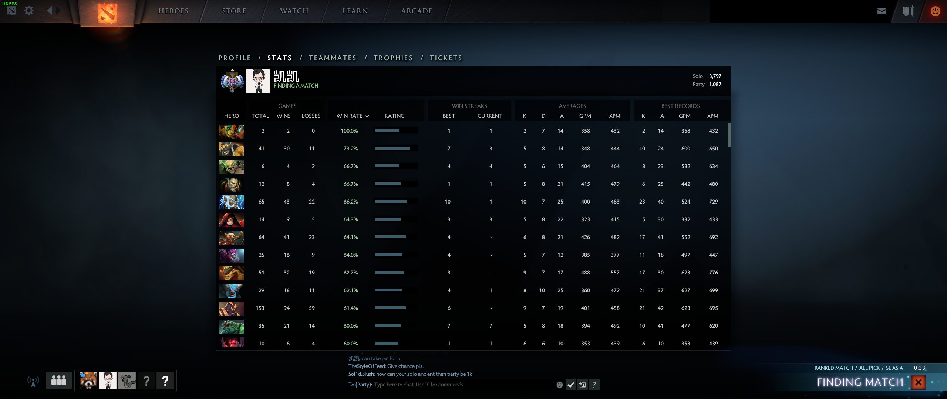
Task: Click the stats table vertical scrollbar
Action: click(x=729, y=135)
